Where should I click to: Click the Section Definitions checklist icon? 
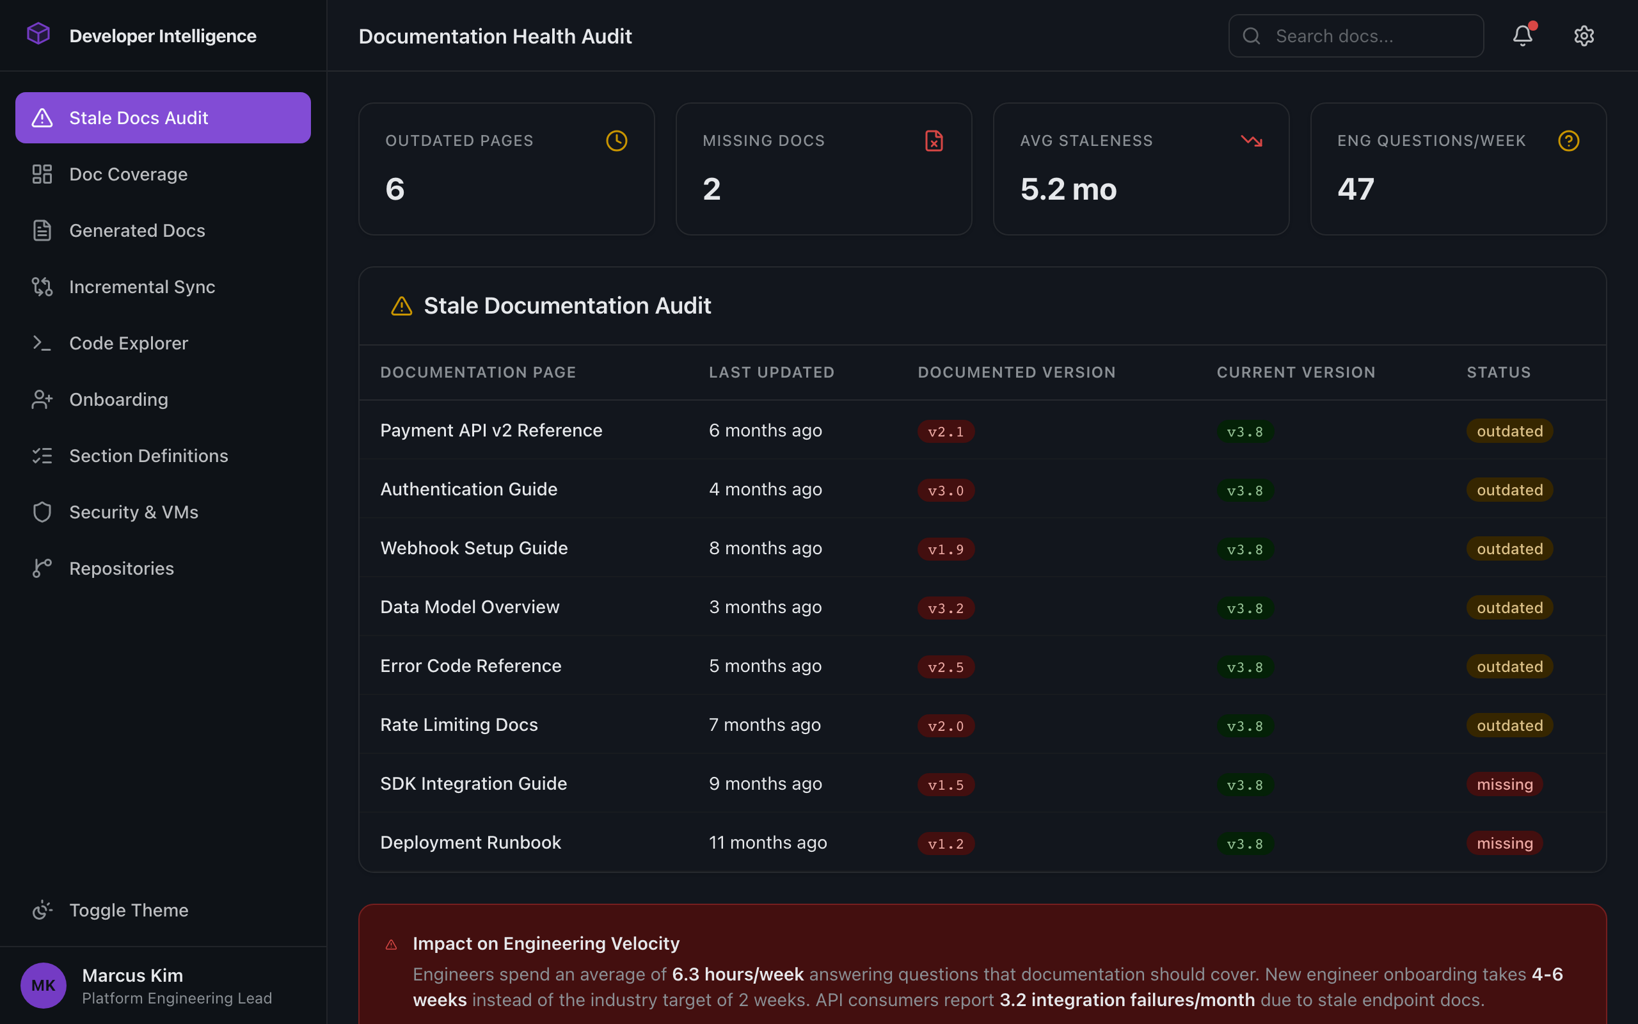pos(42,455)
